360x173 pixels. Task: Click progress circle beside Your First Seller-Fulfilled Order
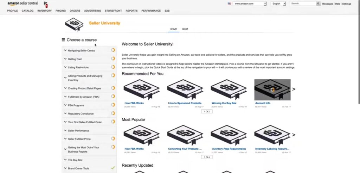click(x=113, y=122)
